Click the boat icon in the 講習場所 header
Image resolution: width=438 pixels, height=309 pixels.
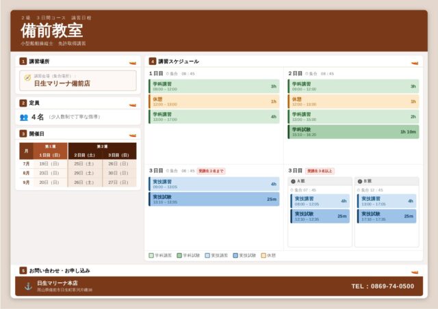[133, 63]
